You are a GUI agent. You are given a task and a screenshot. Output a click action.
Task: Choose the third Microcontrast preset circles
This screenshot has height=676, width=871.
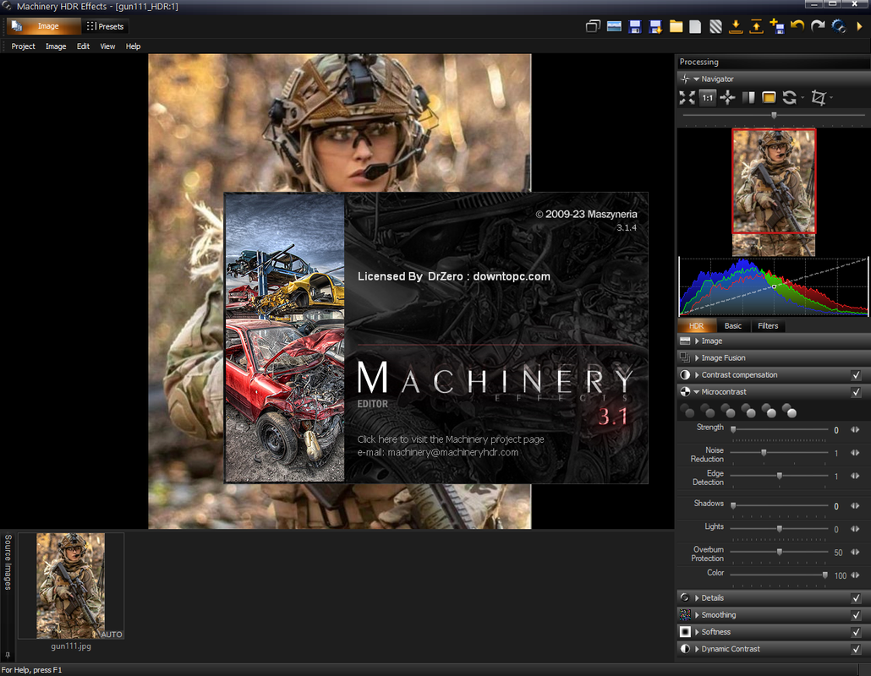tap(728, 412)
